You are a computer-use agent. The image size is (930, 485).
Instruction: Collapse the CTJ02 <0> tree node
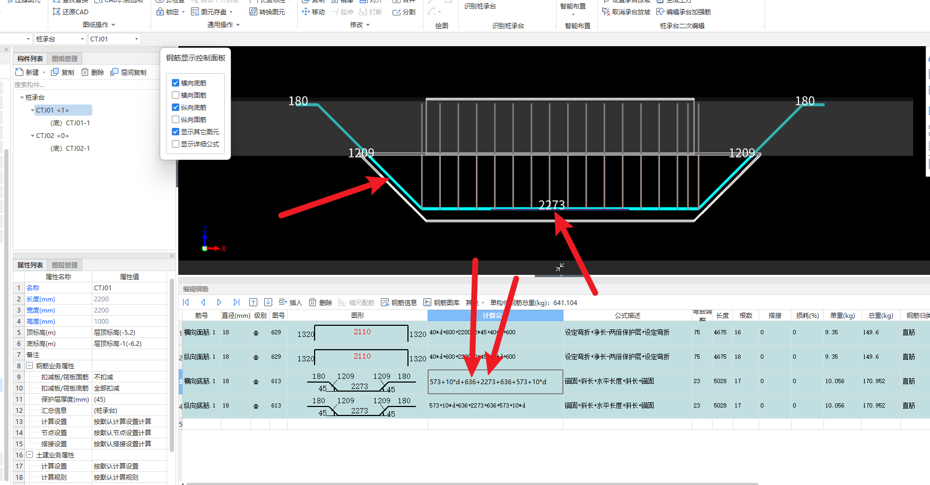[32, 136]
